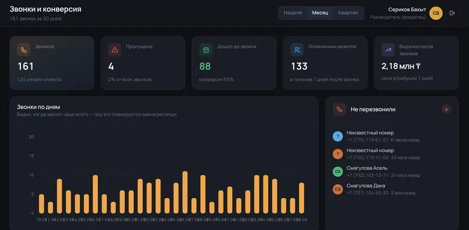Click the heading Звонки и конверсия
Image resolution: width=469 pixels, height=230 pixels.
(x=46, y=9)
